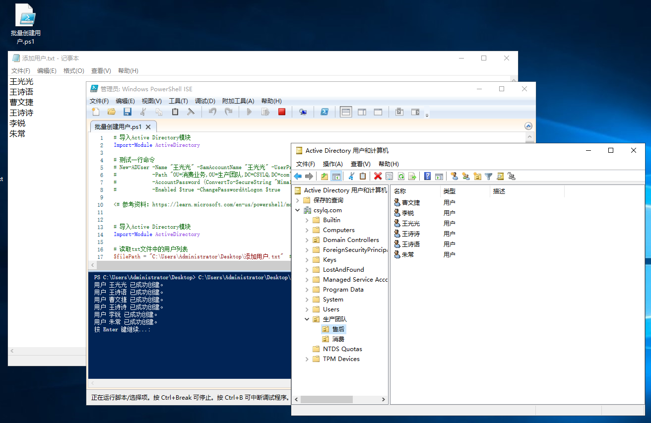Click the tree pane horizontal scrollbar thumb

click(326, 399)
